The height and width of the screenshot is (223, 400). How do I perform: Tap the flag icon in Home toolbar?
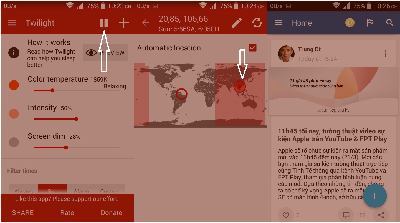click(x=370, y=23)
